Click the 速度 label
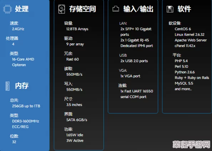Screen dimensions: 212x151 click(x=14, y=23)
